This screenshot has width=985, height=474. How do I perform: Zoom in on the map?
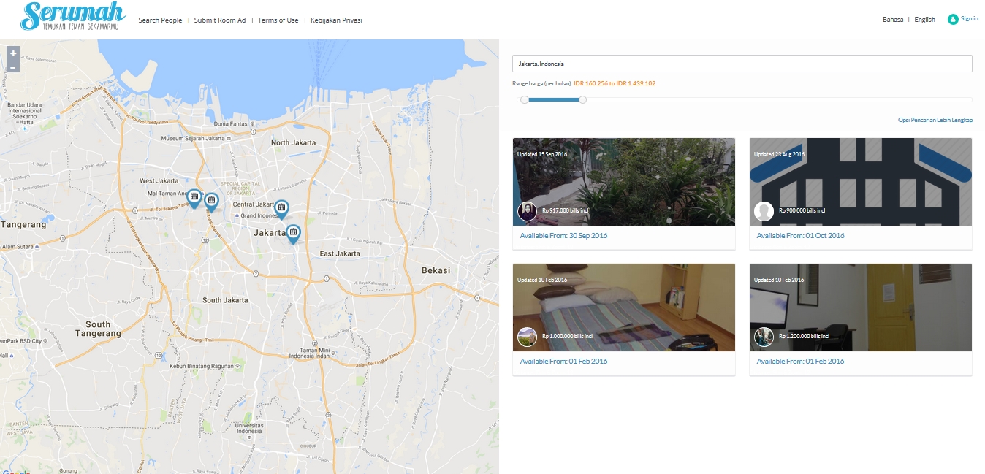click(12, 53)
